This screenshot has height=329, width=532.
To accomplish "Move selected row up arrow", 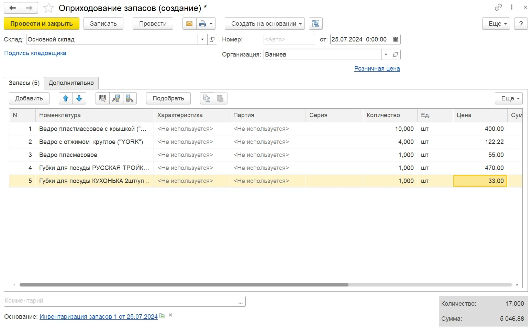I will tap(66, 98).
